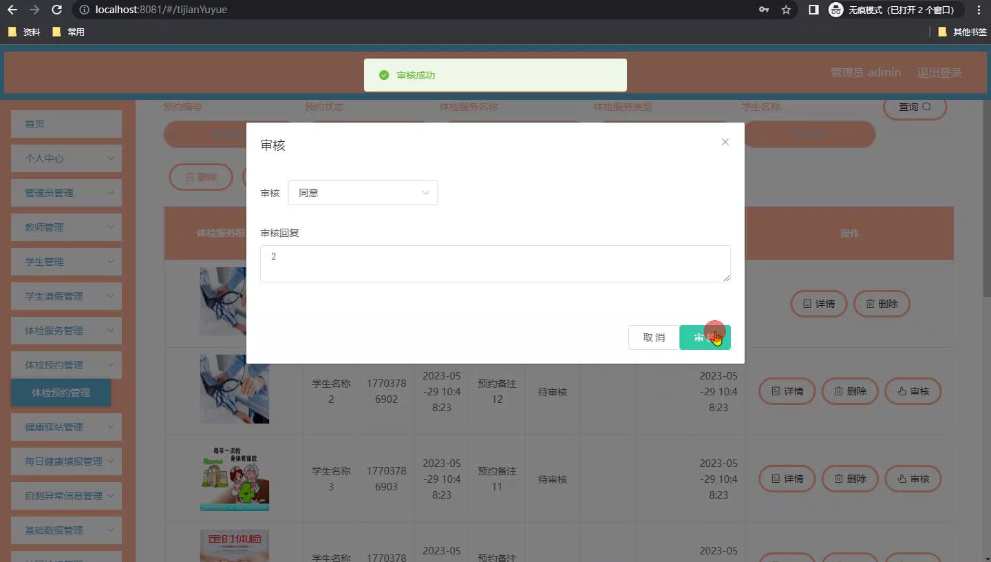Viewport: 991px width, 562px height.
Task: Open the 资料 bookmark folder
Action: click(x=24, y=32)
